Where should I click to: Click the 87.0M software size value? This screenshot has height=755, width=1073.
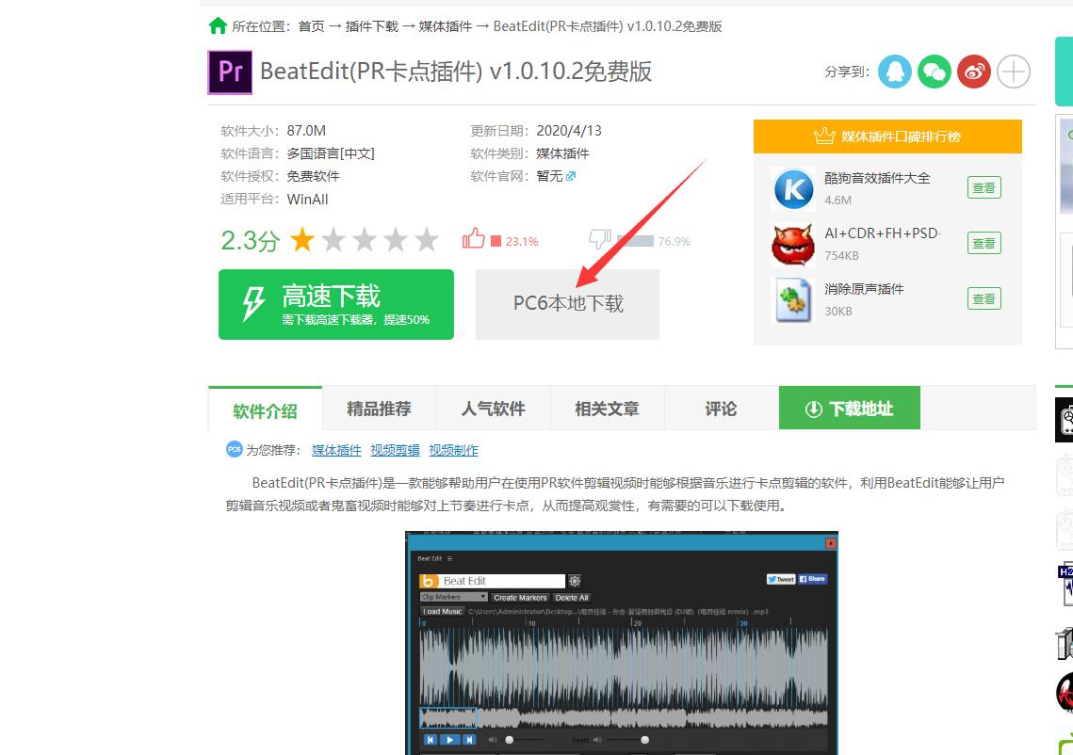(306, 131)
